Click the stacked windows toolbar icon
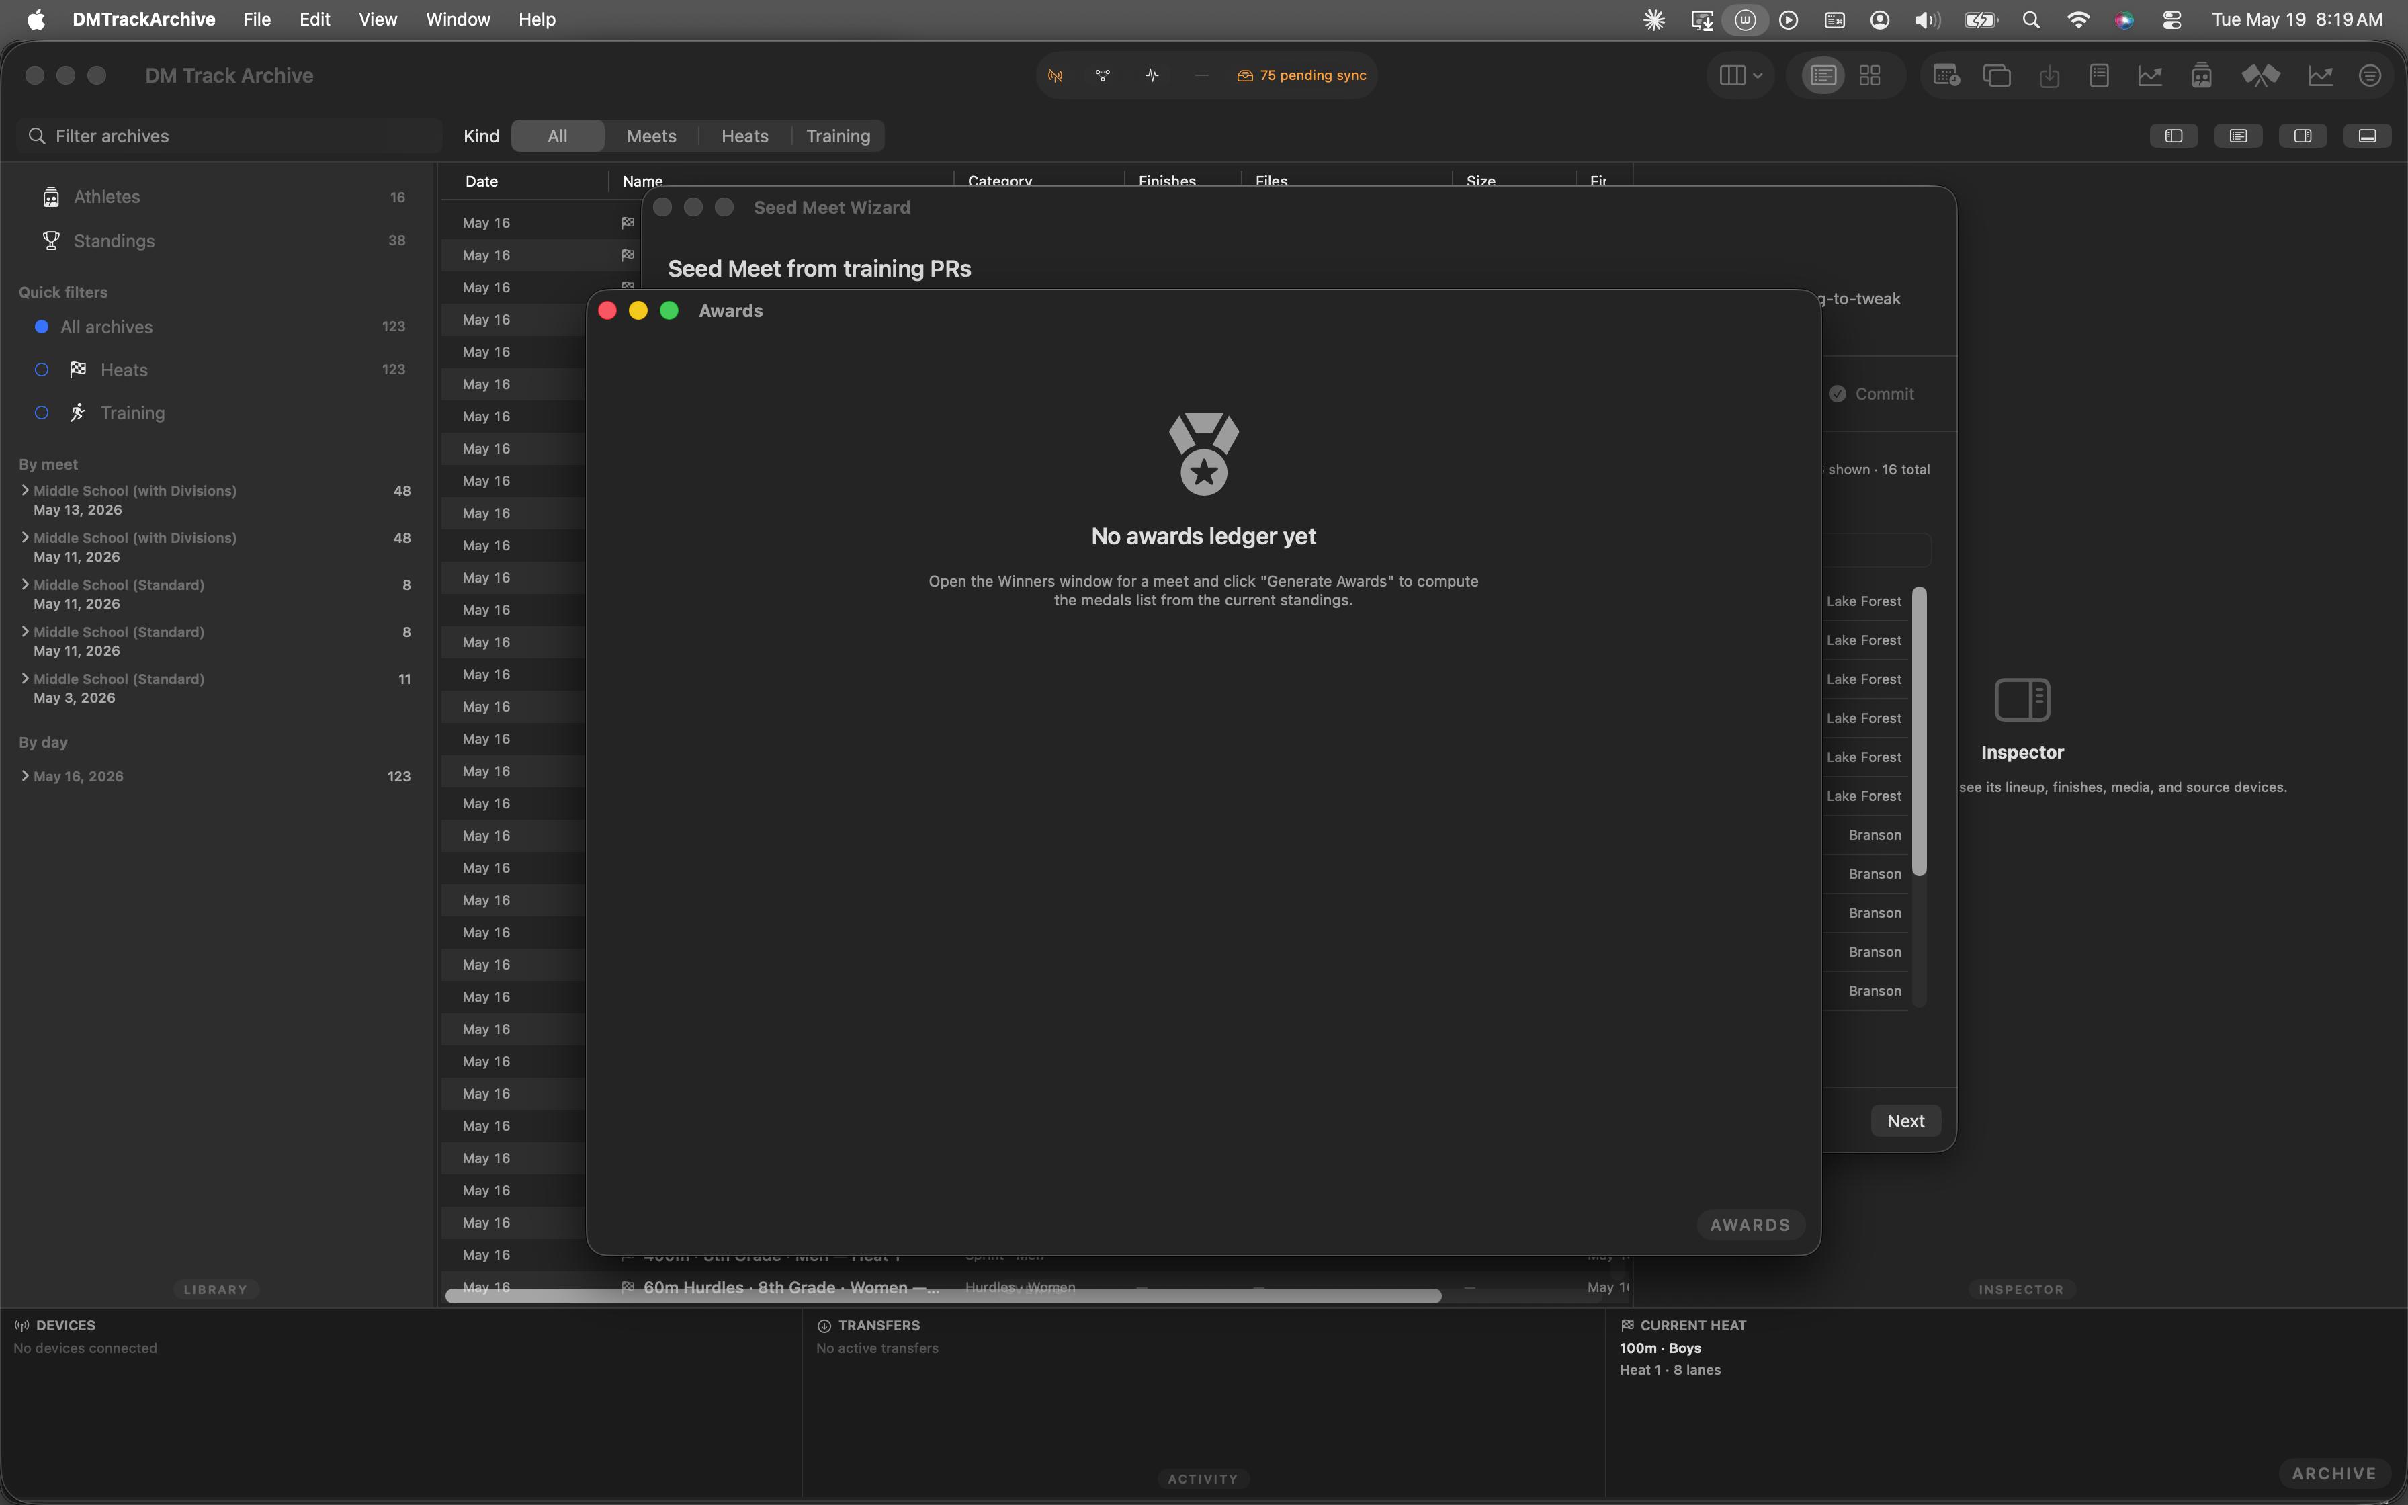 tap(1997, 76)
